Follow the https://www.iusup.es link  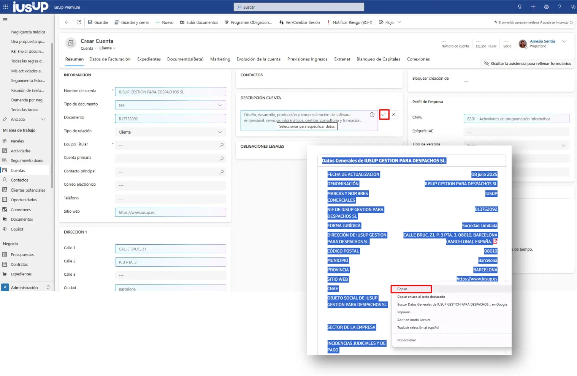pyautogui.click(x=477, y=279)
